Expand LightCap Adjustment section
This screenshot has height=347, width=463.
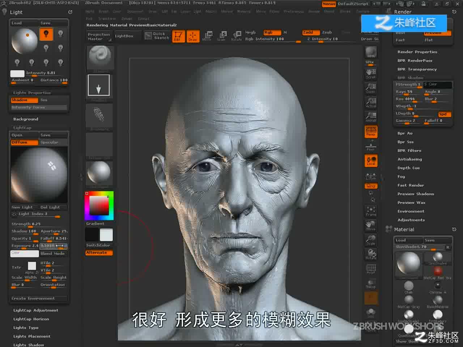pyautogui.click(x=35, y=310)
